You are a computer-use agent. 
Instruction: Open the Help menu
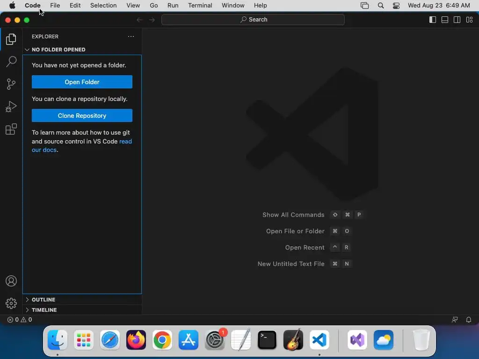coord(260,6)
